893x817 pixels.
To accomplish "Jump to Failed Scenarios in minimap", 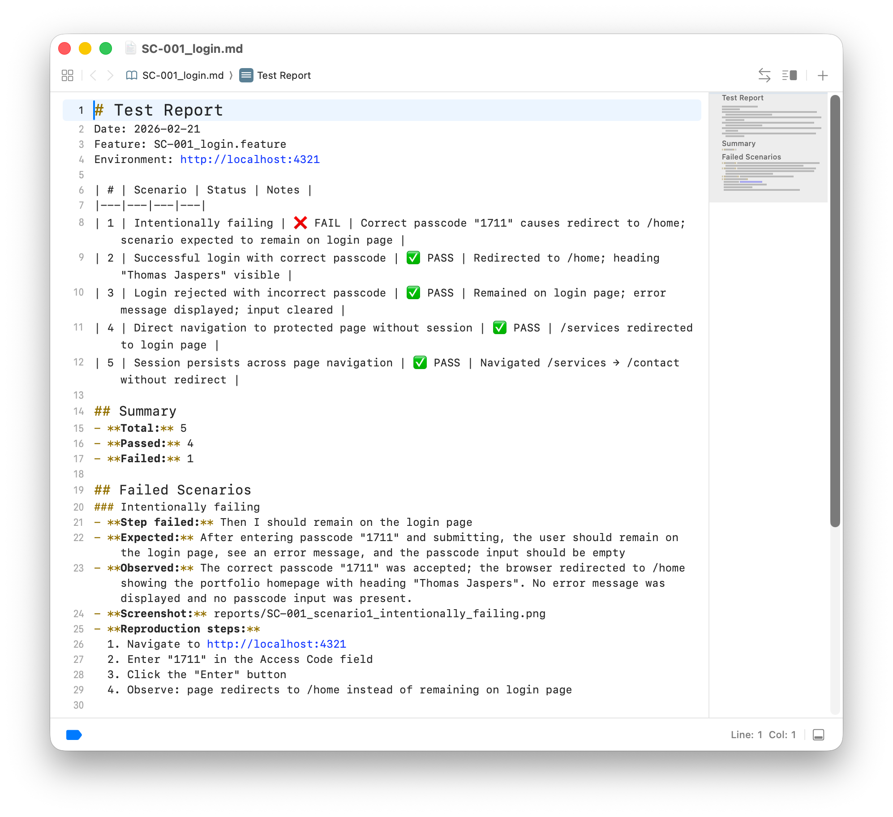I will pyautogui.click(x=751, y=157).
